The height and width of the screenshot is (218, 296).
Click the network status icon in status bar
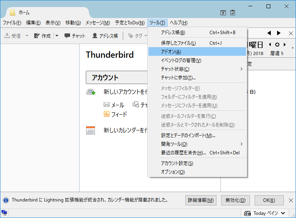tap(4, 213)
